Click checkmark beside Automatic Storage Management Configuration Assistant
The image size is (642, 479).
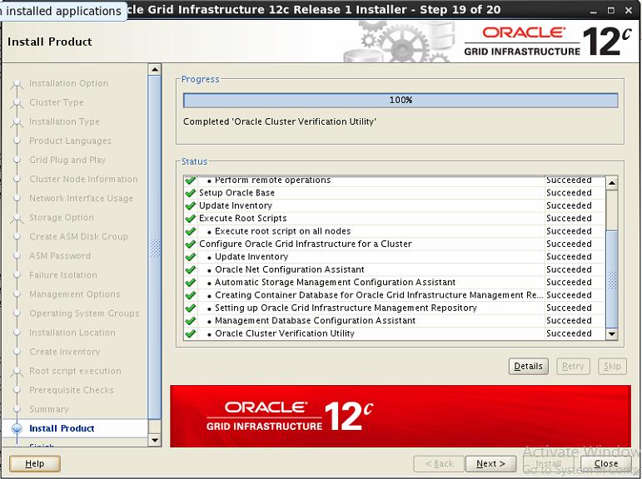(191, 282)
